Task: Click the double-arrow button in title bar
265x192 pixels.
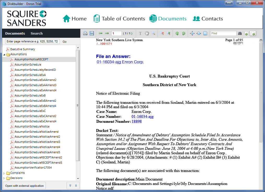Action: pyautogui.click(x=229, y=3)
